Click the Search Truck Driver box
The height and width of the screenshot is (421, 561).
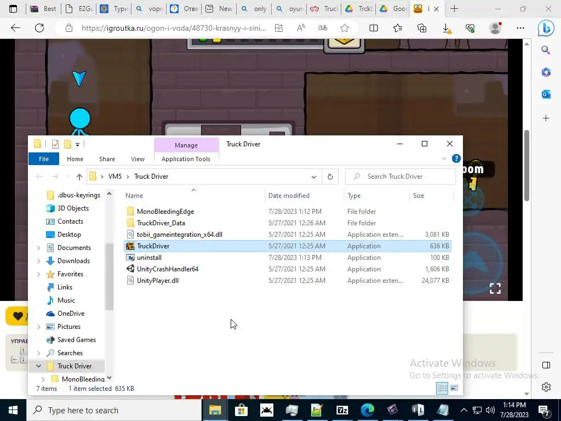click(x=400, y=177)
